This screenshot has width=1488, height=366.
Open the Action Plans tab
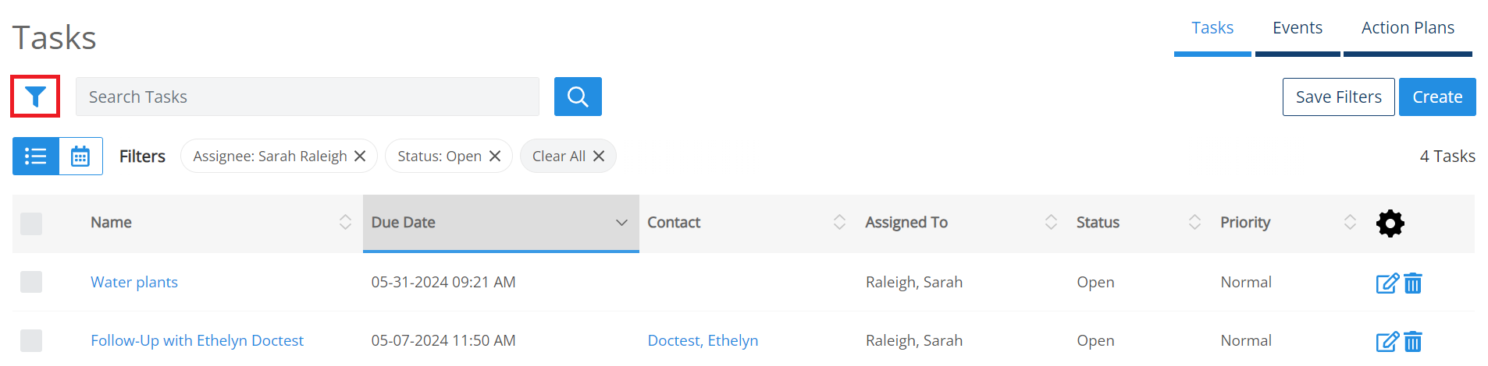1408,29
